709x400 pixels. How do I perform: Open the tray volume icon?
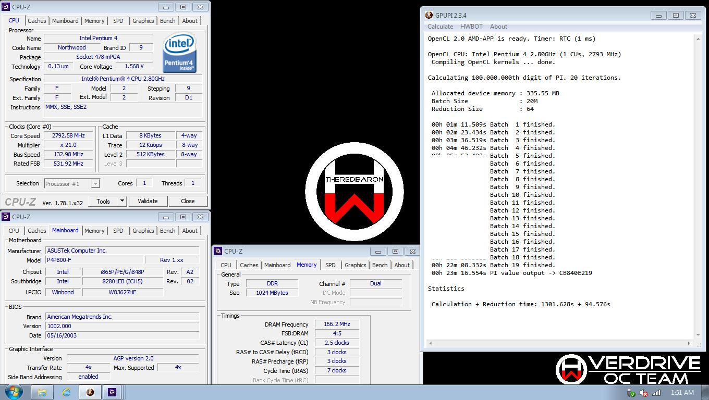click(644, 393)
